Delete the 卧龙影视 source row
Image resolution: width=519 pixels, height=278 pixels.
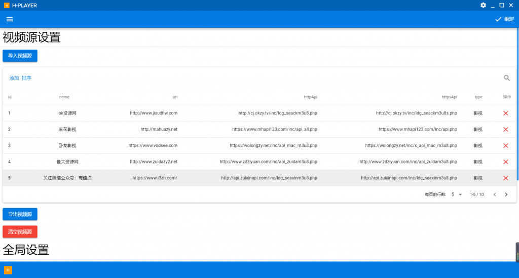point(505,145)
